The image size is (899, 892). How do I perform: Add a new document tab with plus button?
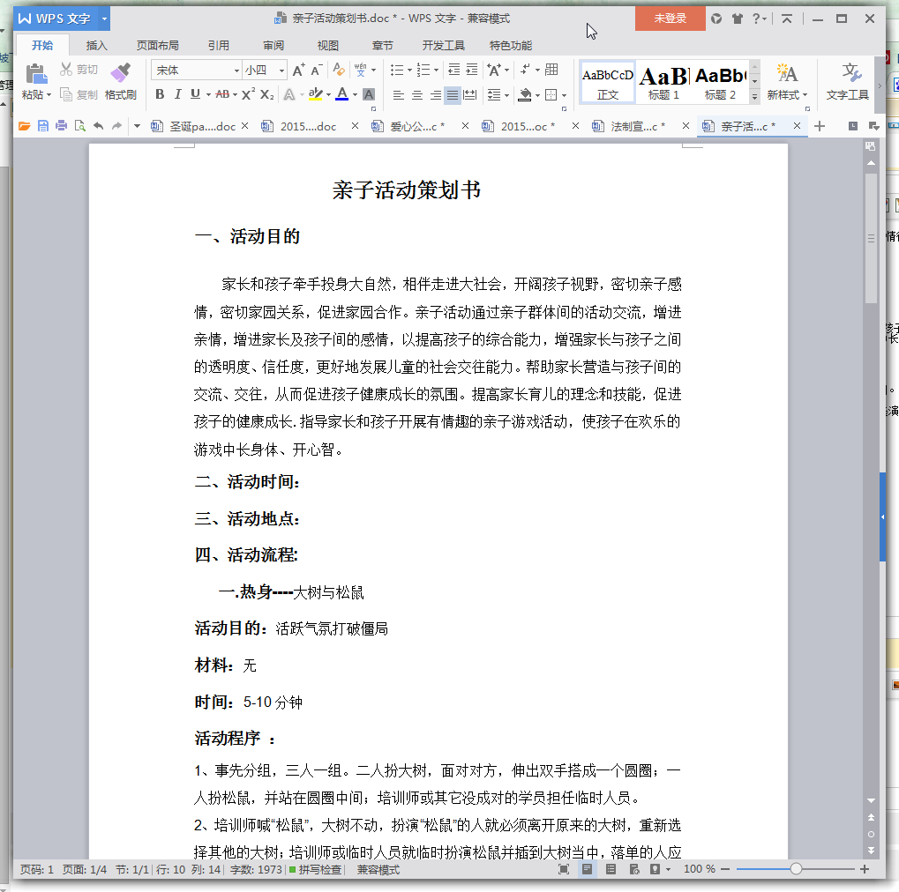[x=820, y=126]
